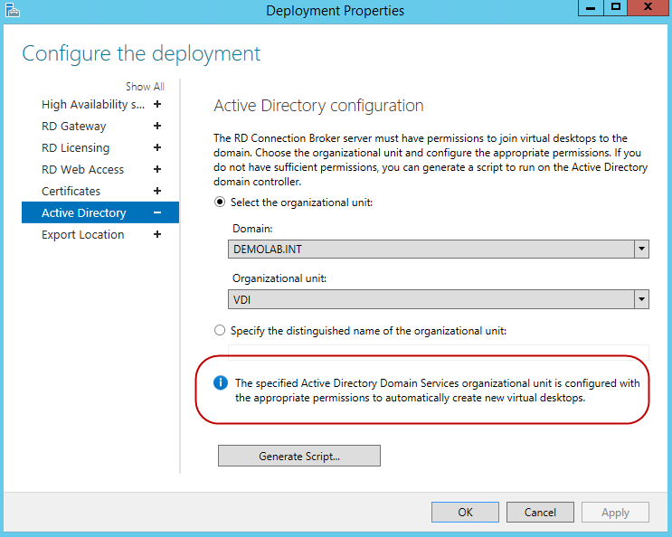Click the blue information icon
This screenshot has width=672, height=537.
tap(220, 383)
